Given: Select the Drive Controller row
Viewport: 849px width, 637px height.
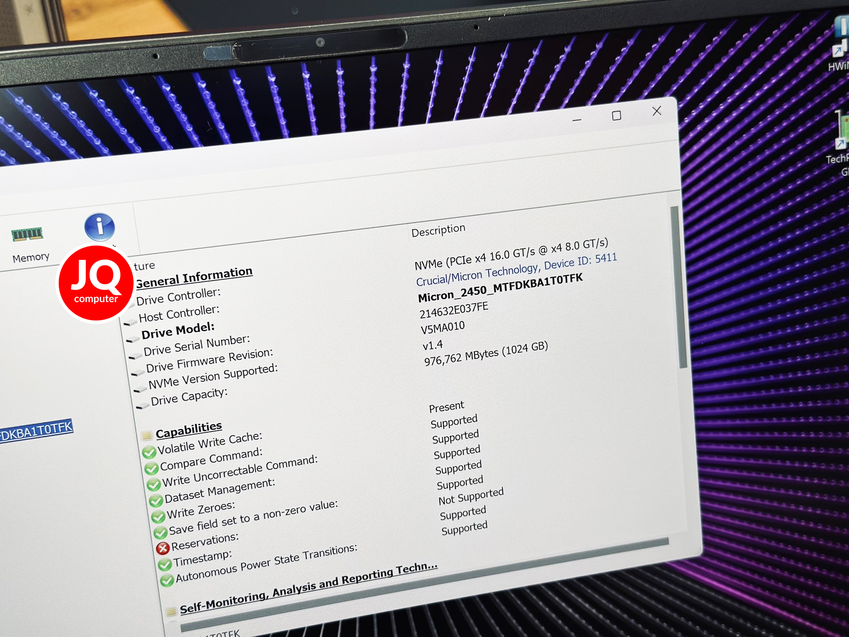Looking at the screenshot, I should click(x=178, y=296).
